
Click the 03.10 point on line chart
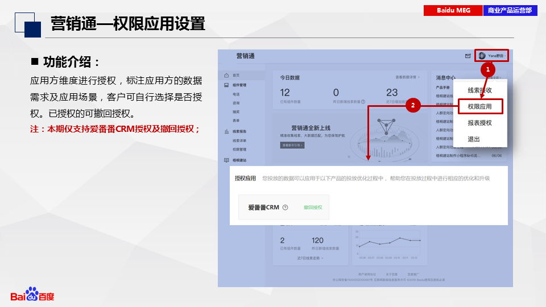(400, 238)
